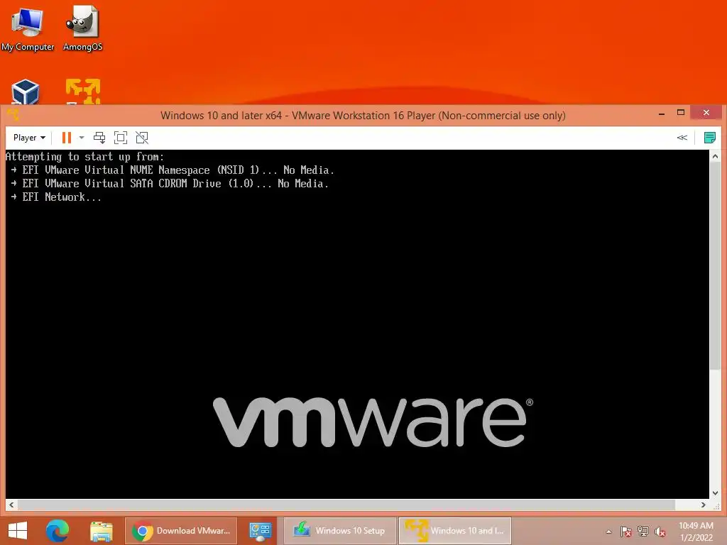The image size is (727, 545).
Task: Send Ctrl+Alt+Del to virtual machine
Action: (99, 138)
